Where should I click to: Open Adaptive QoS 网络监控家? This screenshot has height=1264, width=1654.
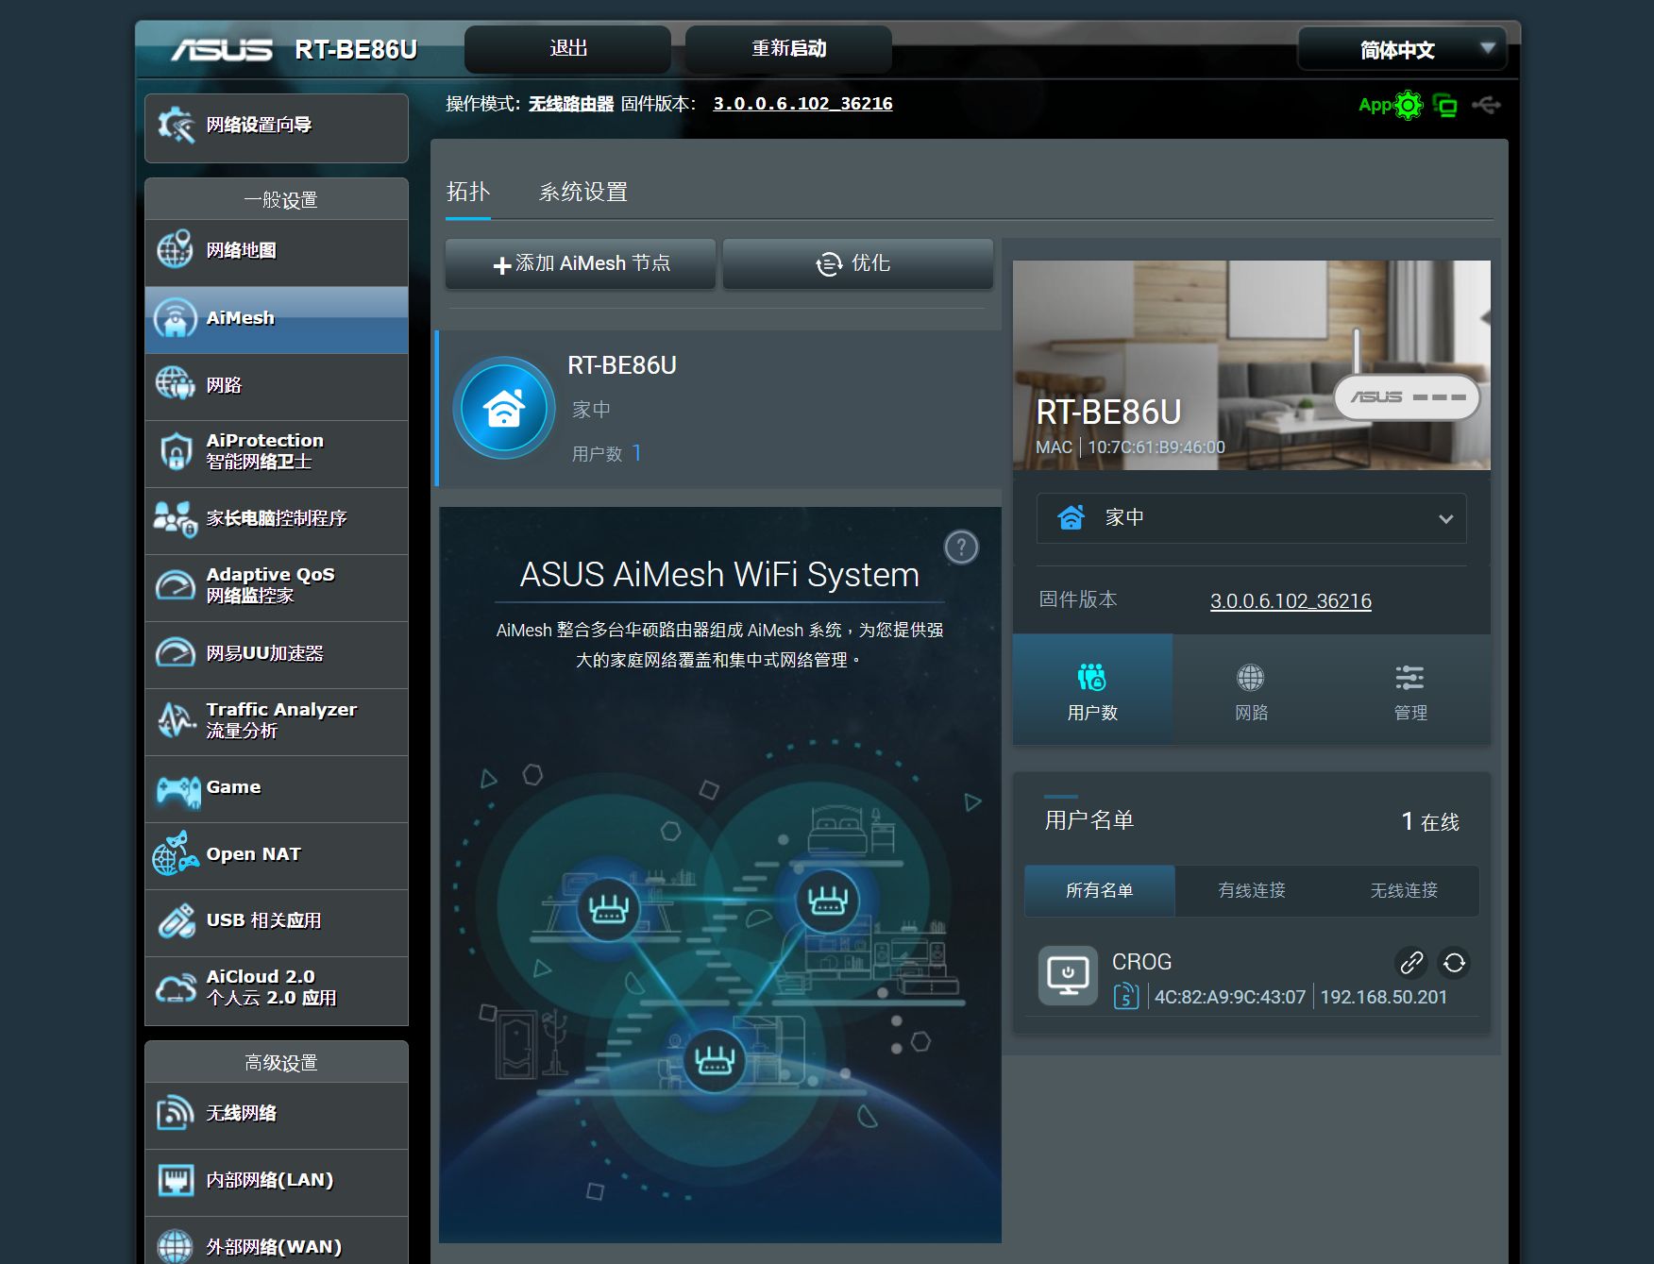click(x=277, y=586)
